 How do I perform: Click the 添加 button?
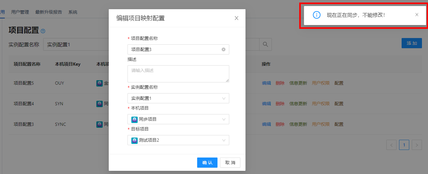(411, 43)
